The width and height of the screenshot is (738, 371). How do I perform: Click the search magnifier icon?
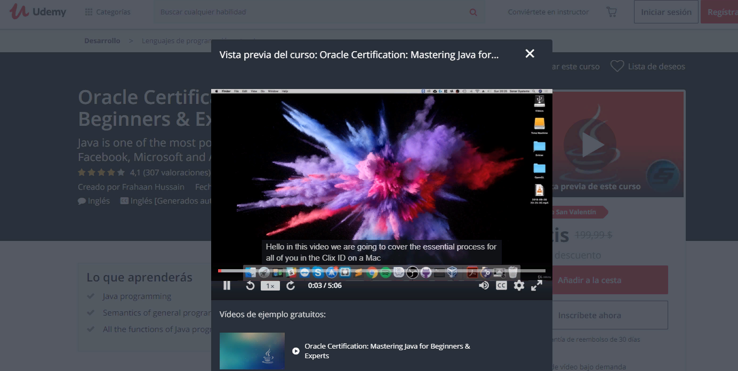click(473, 12)
